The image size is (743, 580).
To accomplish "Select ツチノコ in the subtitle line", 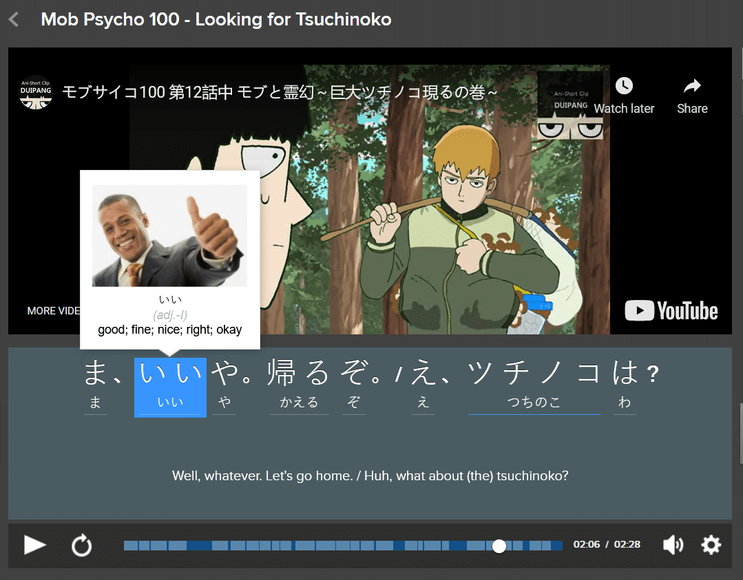I will [x=534, y=375].
